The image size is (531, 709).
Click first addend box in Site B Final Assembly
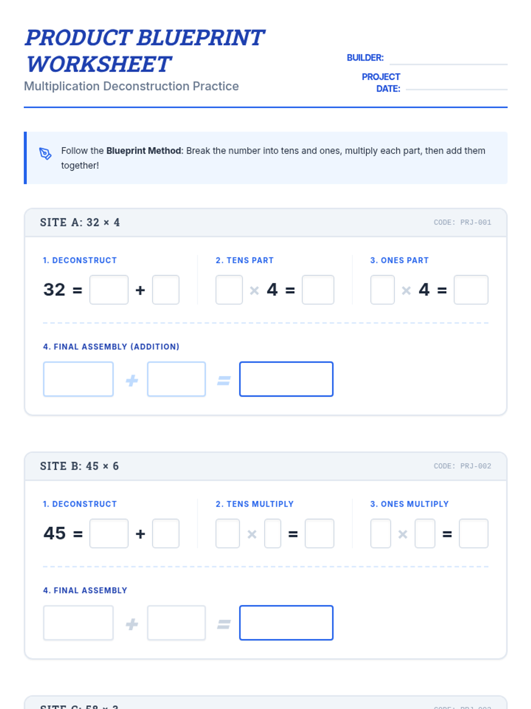pyautogui.click(x=78, y=623)
